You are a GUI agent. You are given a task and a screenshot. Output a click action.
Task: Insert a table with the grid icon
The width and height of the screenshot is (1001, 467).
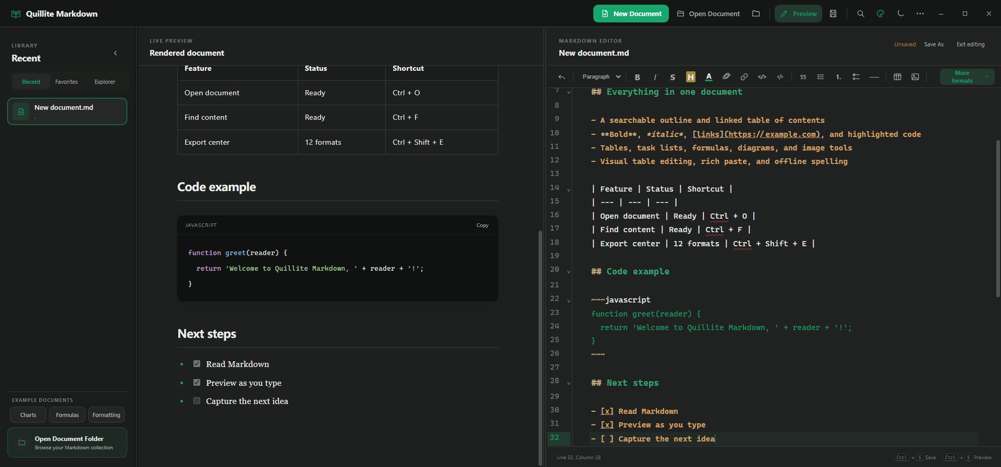coord(897,77)
